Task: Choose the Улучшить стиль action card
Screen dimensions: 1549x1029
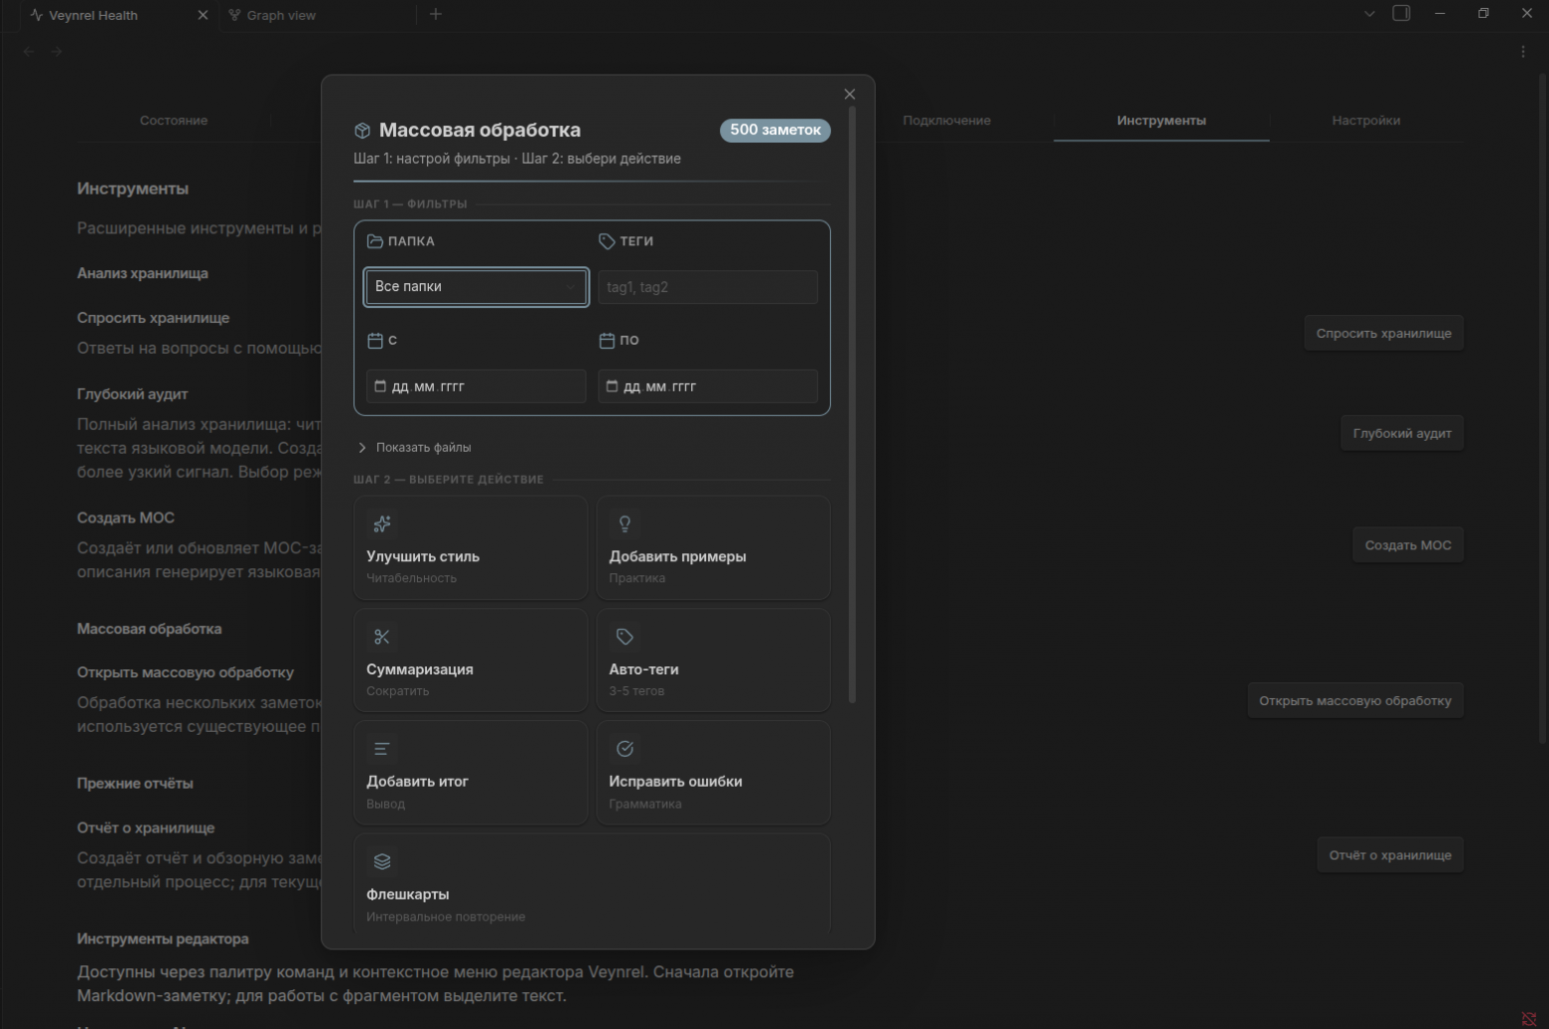Action: click(471, 548)
